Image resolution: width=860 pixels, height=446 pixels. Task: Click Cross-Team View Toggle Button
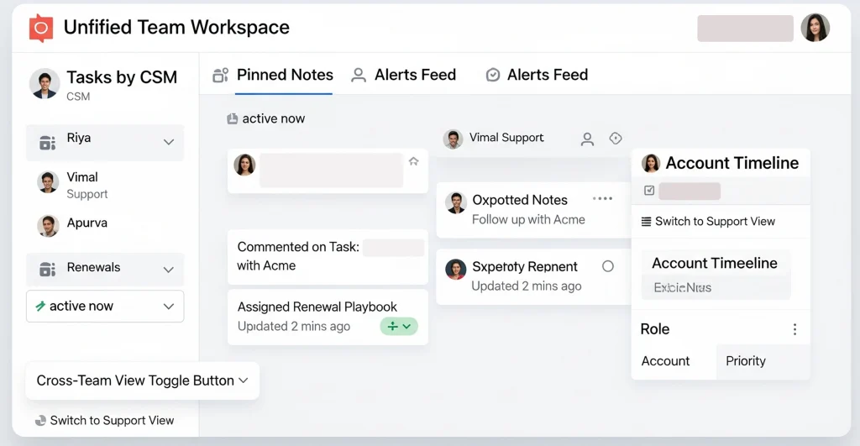click(x=143, y=380)
